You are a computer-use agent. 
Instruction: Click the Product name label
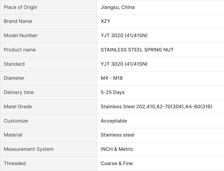coord(20,50)
